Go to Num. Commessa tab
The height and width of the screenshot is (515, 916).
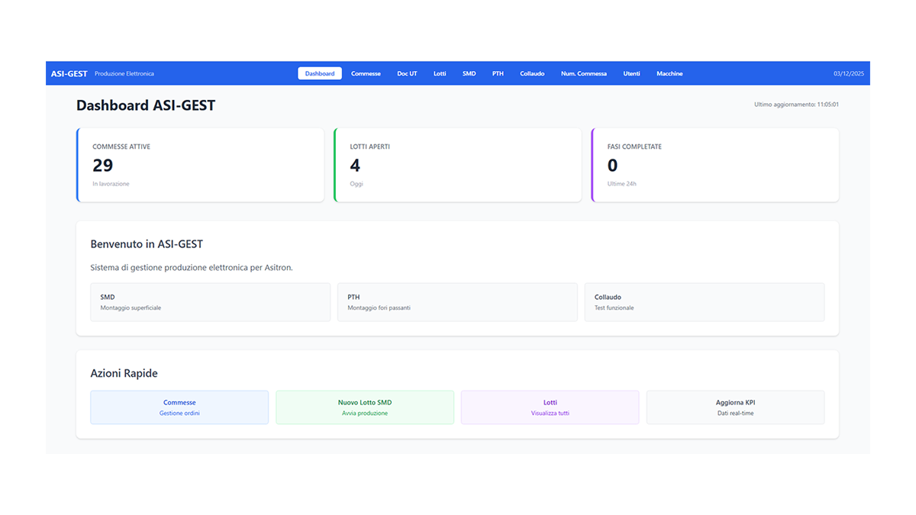[x=583, y=74]
